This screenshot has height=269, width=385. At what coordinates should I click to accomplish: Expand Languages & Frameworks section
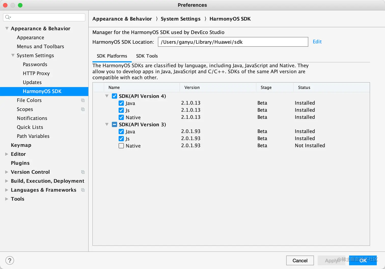click(x=7, y=190)
